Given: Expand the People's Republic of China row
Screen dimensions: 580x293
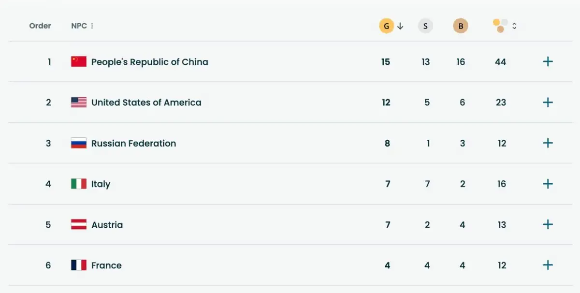Looking at the screenshot, I should (548, 61).
